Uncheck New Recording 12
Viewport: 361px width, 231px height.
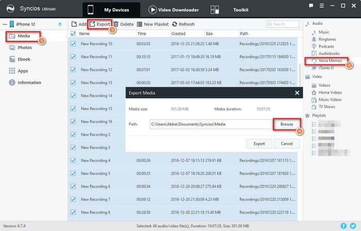coord(73,69)
